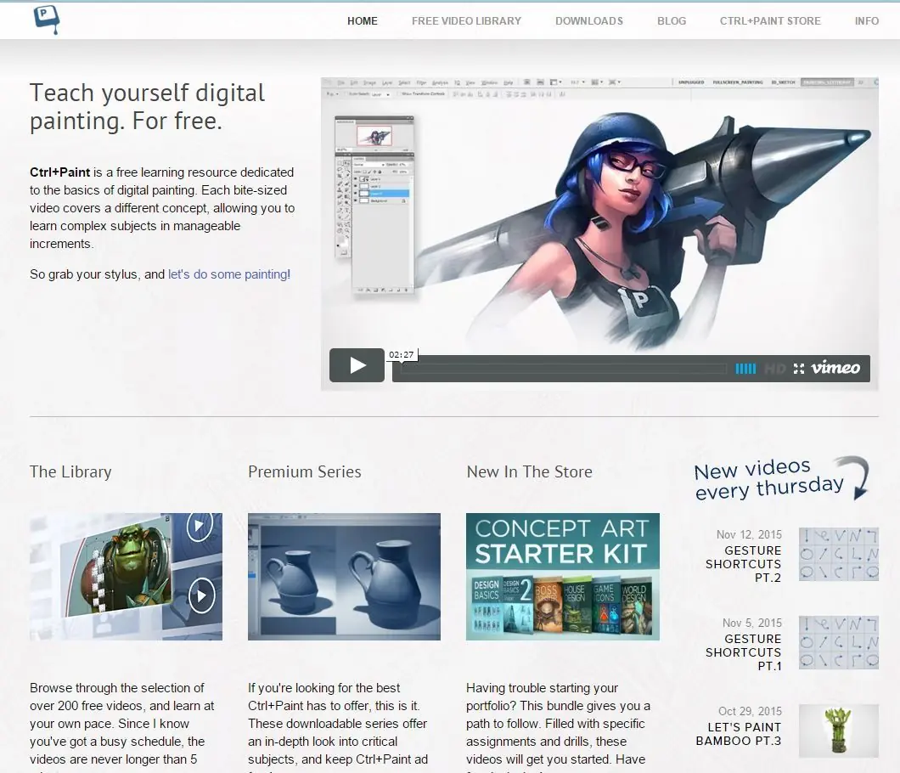Image resolution: width=900 pixels, height=773 pixels.
Task: Click the 02:27 video time label
Action: (402, 355)
